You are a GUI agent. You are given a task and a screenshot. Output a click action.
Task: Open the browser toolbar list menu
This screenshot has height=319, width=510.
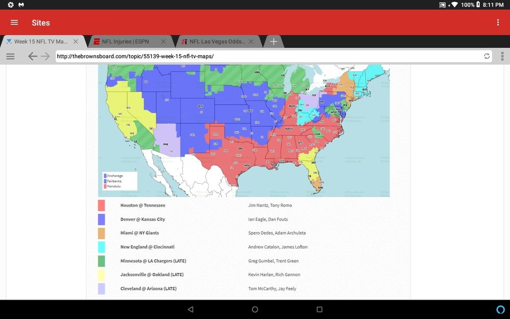pyautogui.click(x=10, y=56)
